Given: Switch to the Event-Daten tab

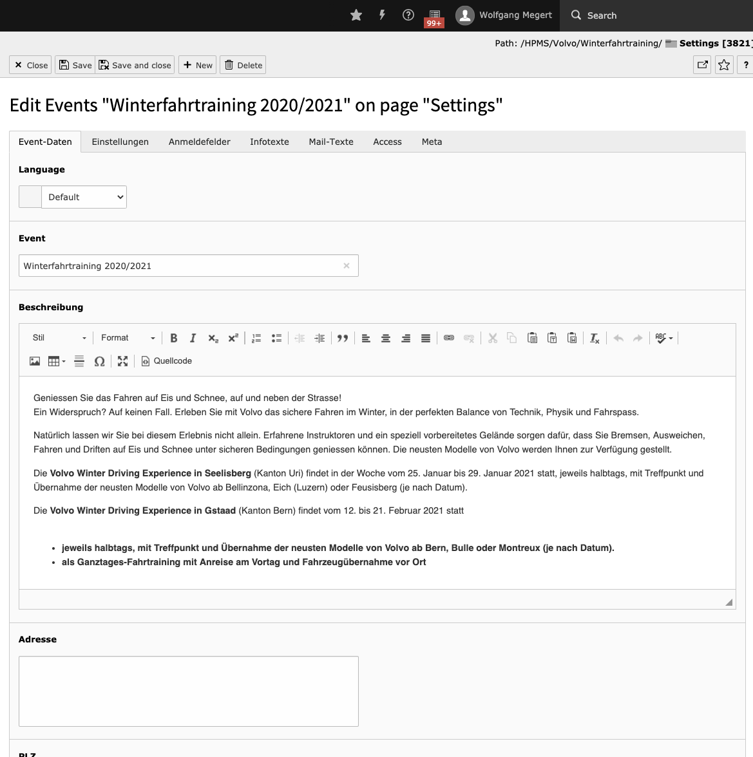Looking at the screenshot, I should click(45, 142).
